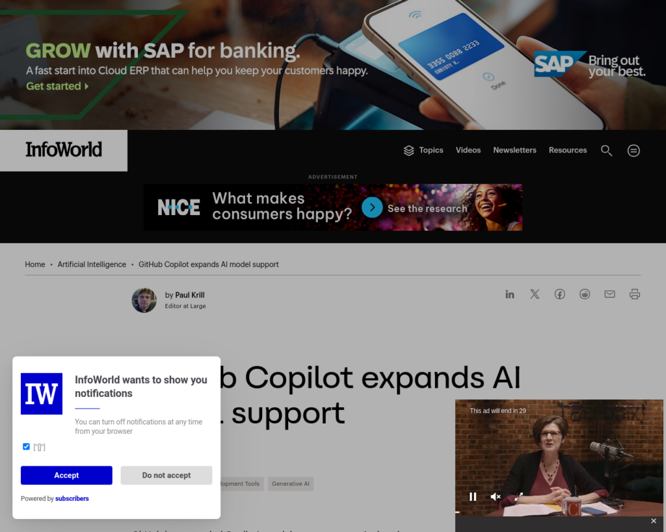Print the article printer icon
This screenshot has height=532, width=666.
[635, 294]
